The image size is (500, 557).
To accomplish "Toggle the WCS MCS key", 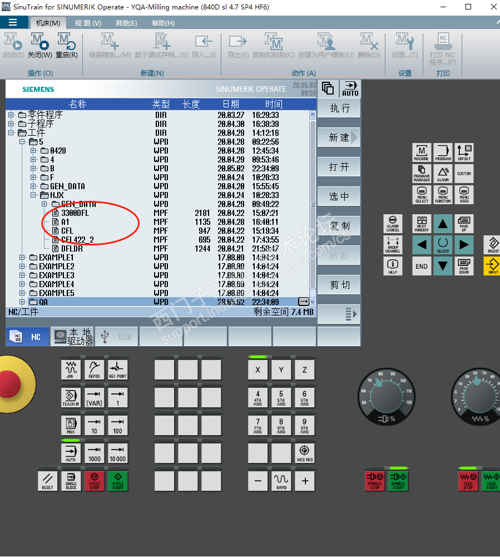I will (x=305, y=454).
